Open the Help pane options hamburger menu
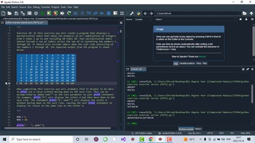The height and width of the screenshot is (143, 255). [252, 19]
